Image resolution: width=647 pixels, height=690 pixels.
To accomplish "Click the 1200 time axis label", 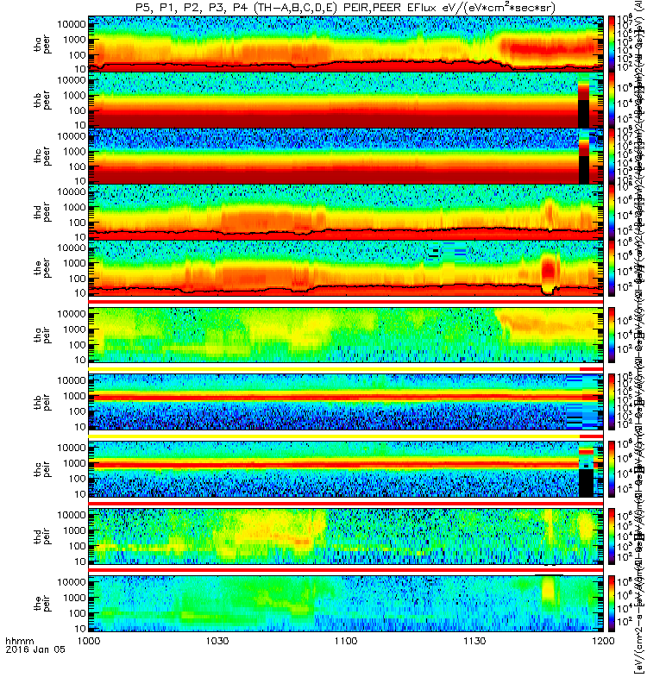I will pyautogui.click(x=603, y=641).
